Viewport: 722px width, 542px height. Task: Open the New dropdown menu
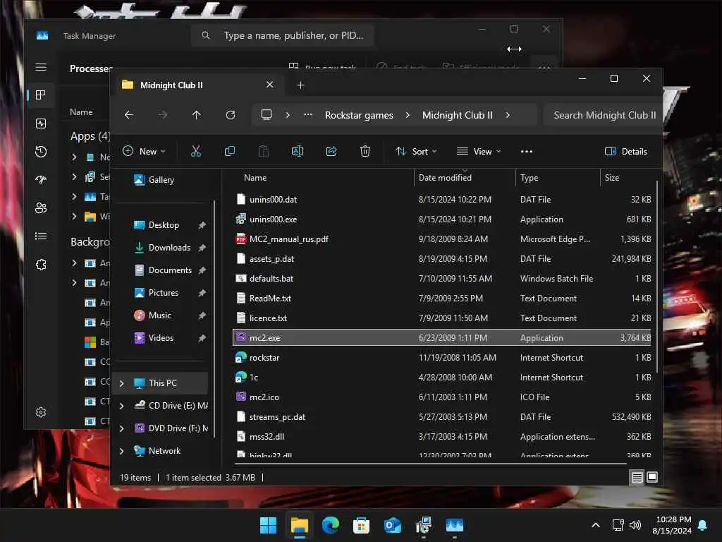tap(144, 151)
